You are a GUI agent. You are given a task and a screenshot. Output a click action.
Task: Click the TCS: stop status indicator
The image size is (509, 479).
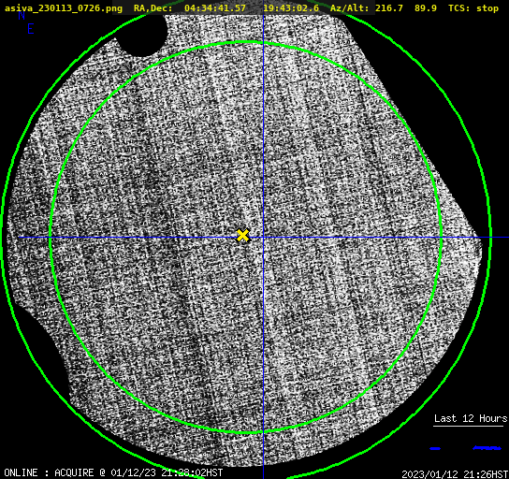(x=473, y=7)
